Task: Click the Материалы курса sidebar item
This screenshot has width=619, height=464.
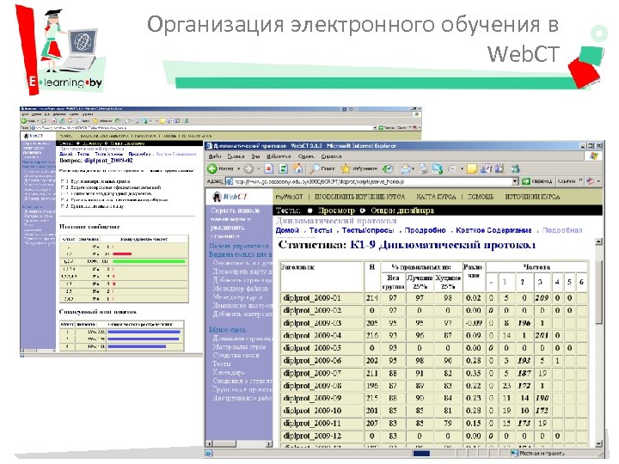Action: [x=239, y=346]
